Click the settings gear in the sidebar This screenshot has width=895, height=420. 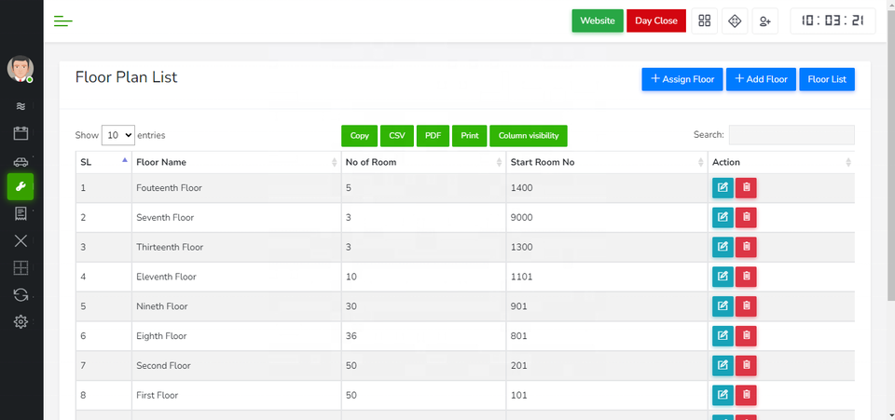[21, 322]
